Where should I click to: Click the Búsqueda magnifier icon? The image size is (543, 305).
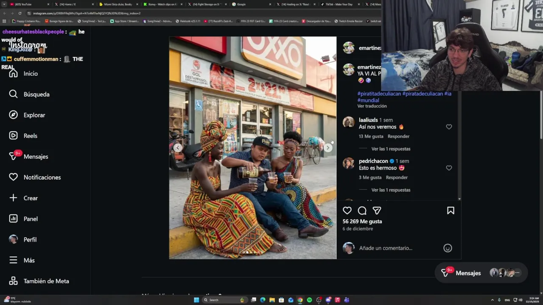tap(13, 94)
